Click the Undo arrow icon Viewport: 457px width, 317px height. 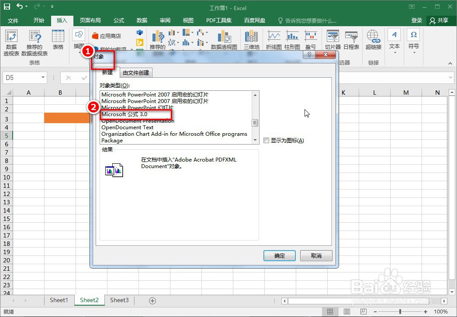pos(20,6)
